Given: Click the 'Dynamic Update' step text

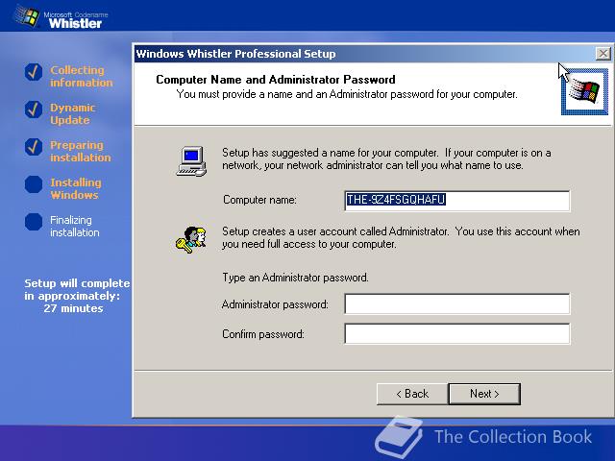Looking at the screenshot, I should (x=73, y=113).
